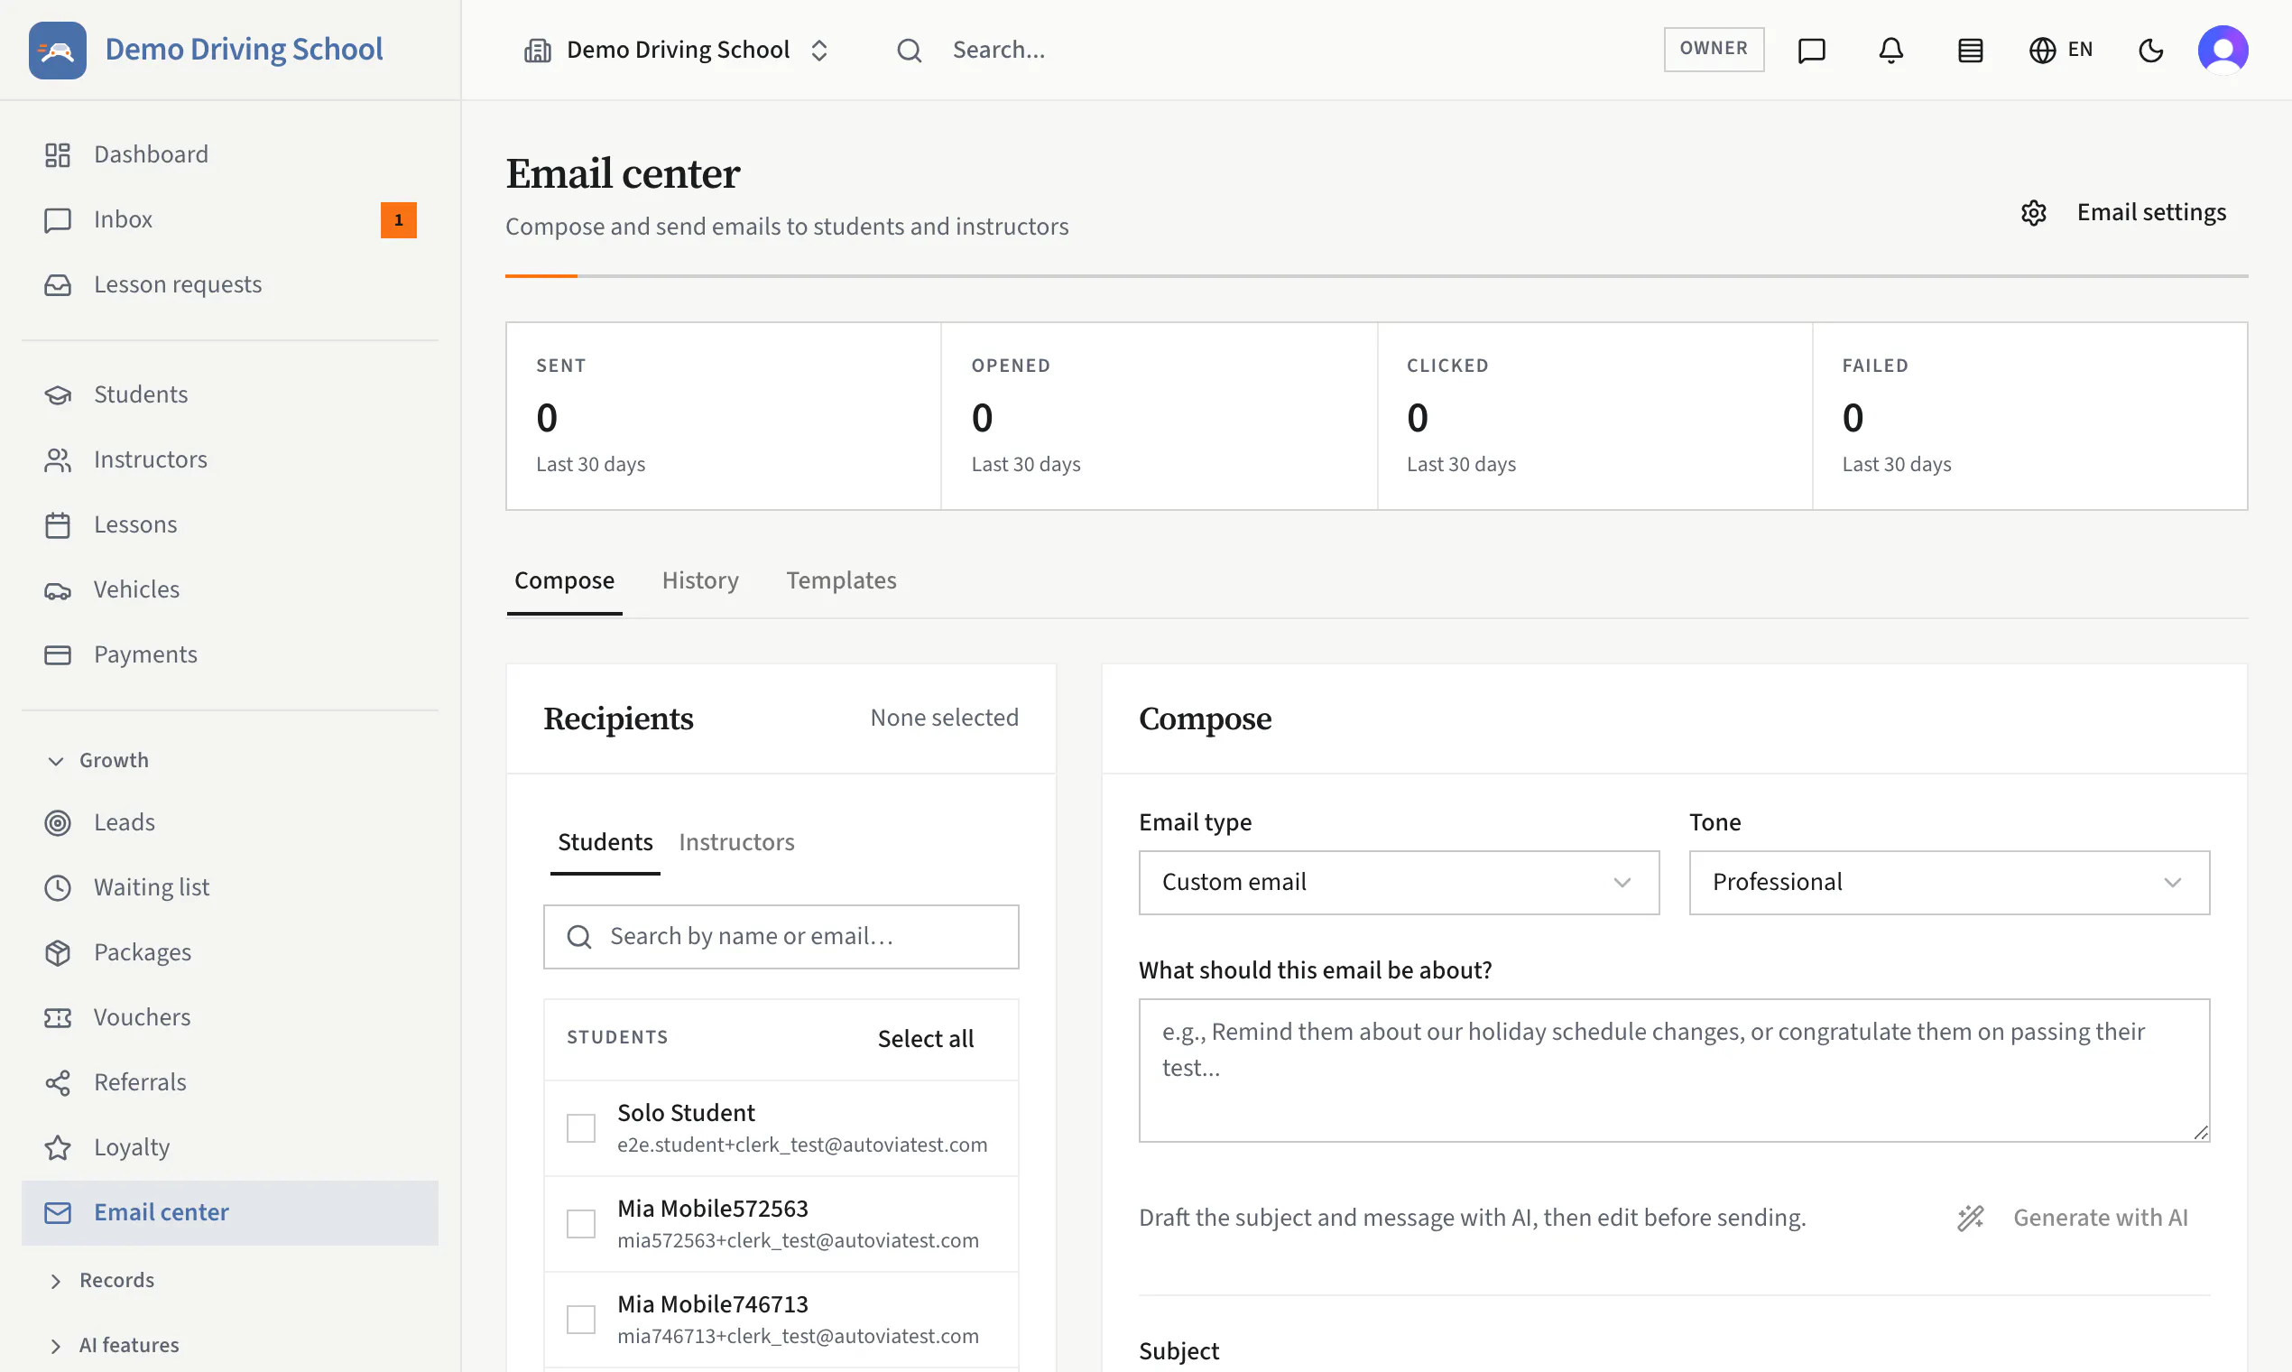Click the header search magnifier icon
The width and height of the screenshot is (2292, 1372).
[x=910, y=50]
